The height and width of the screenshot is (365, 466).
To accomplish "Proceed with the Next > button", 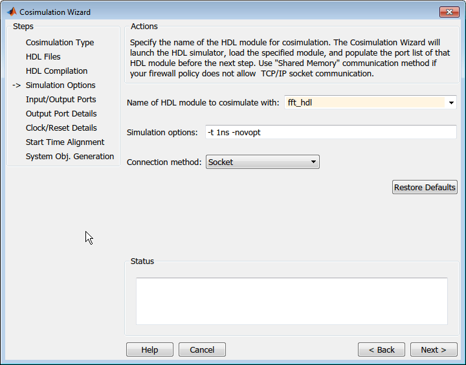I will [434, 349].
